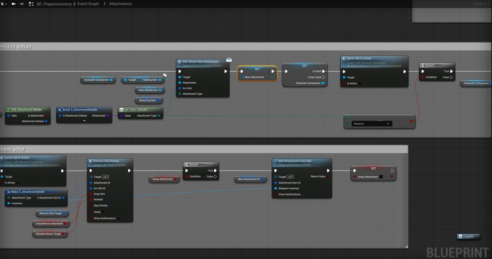Click the back navigation arrow
This screenshot has width=492, height=259.
point(14,4)
